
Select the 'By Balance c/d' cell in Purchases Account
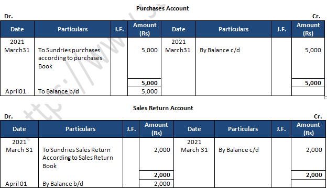click(220, 50)
